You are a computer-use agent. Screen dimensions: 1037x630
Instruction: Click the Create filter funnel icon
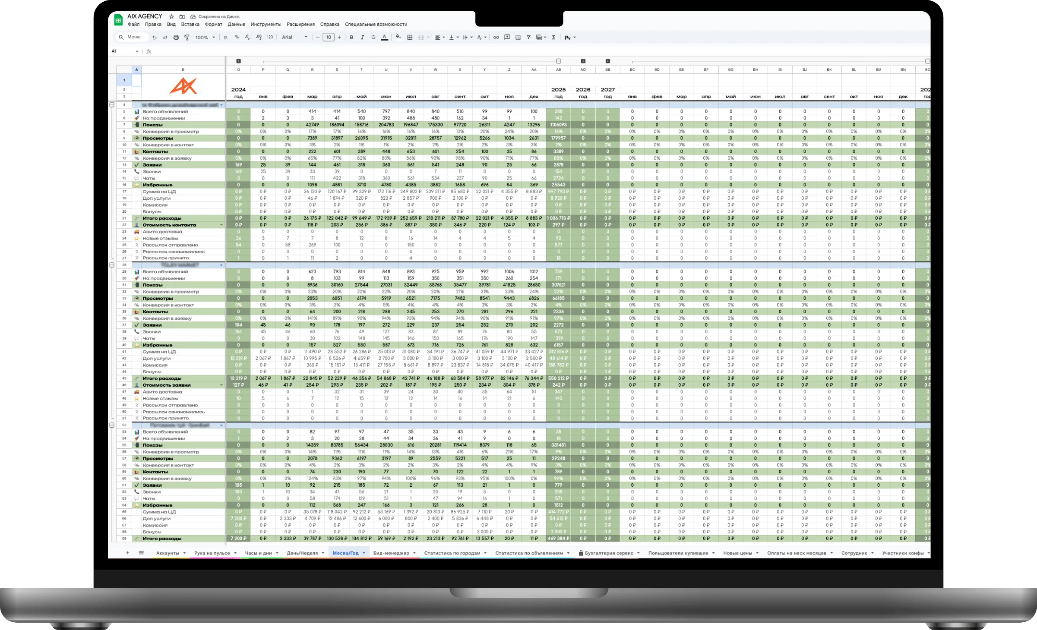click(x=528, y=38)
